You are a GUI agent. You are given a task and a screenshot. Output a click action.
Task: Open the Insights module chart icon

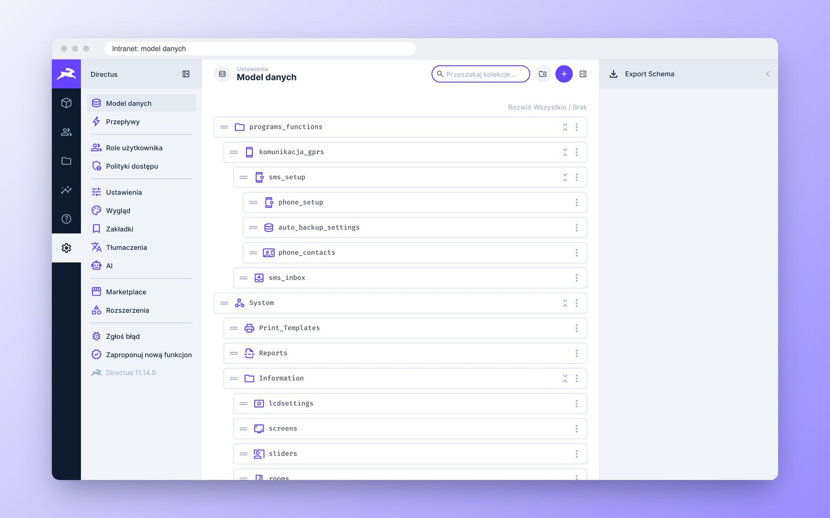(x=66, y=190)
